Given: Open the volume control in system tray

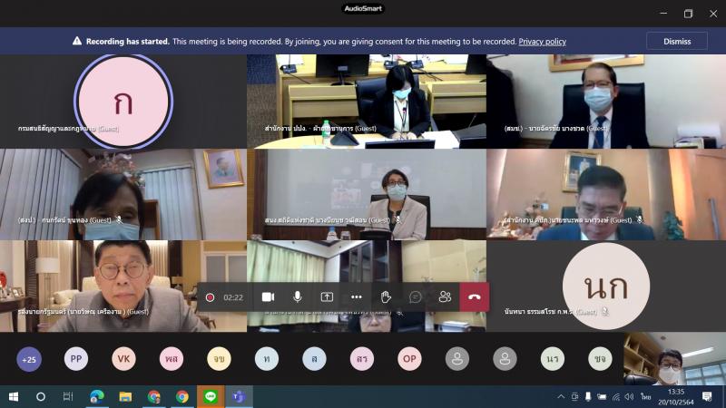Looking at the screenshot, I should tap(629, 396).
